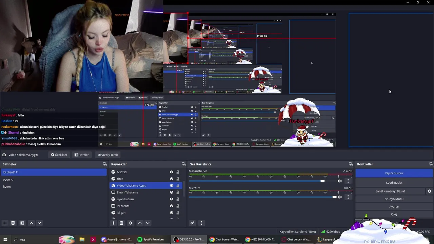Image resolution: width=434 pixels, height=244 pixels.
Task: Undock the Ses Karıştırıcı panel
Action: tap(351, 164)
